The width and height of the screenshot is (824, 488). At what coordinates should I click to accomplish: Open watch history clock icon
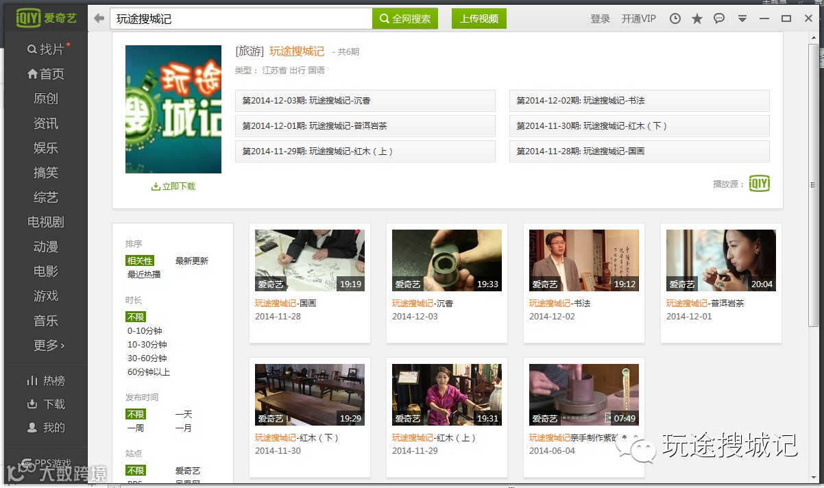click(675, 19)
